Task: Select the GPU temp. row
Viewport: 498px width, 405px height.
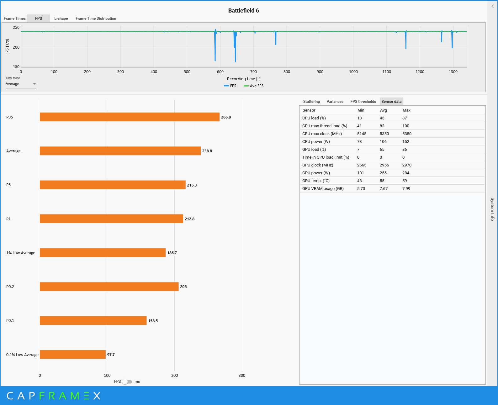Action: pos(392,181)
